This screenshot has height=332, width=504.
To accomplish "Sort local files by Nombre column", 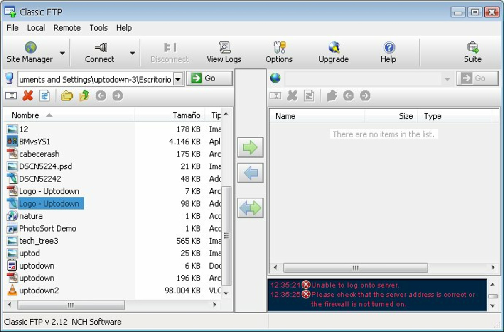I will pyautogui.click(x=70, y=115).
